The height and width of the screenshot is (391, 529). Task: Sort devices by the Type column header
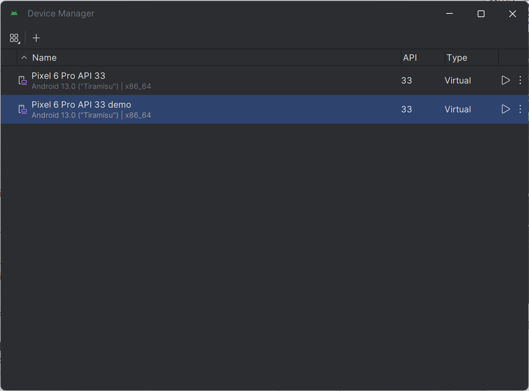click(x=457, y=58)
